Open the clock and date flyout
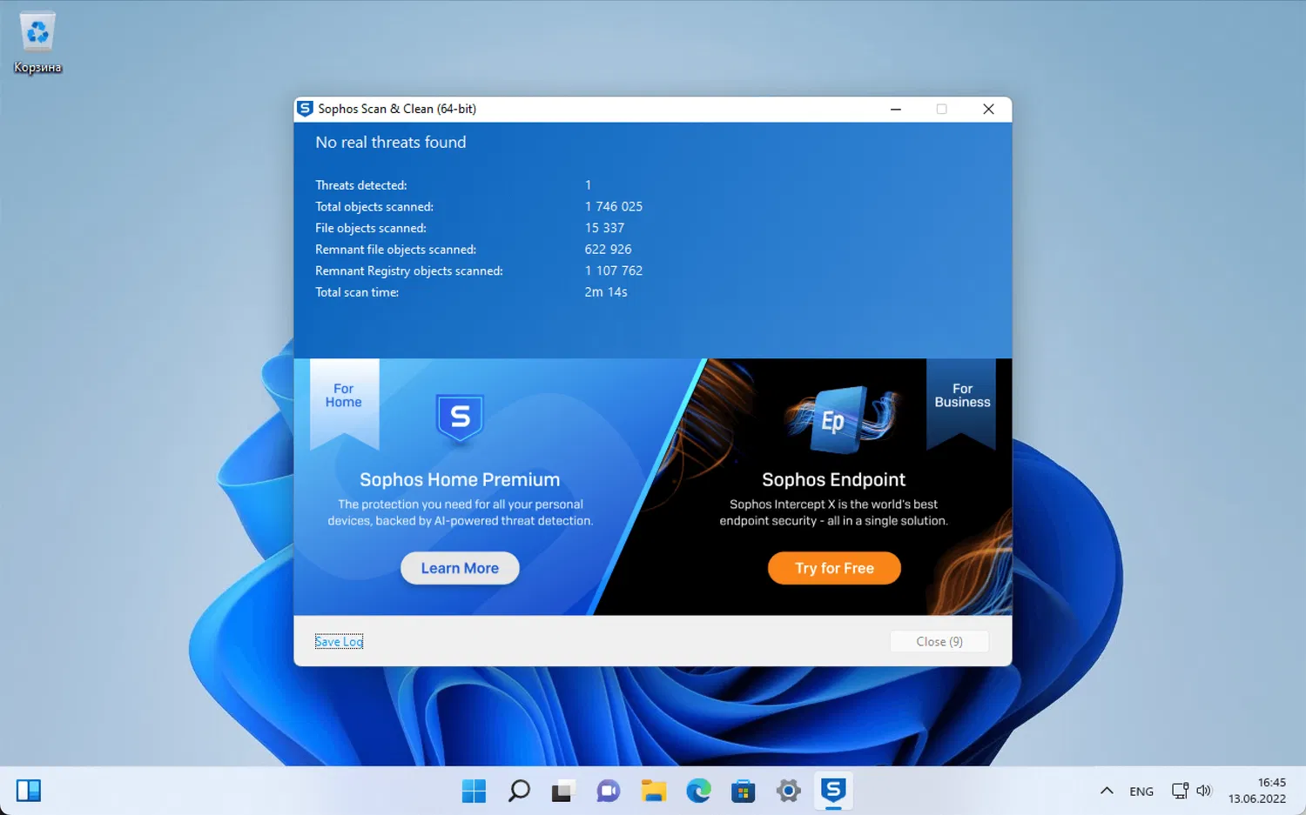Screen dimensions: 1306x815 (1257, 791)
